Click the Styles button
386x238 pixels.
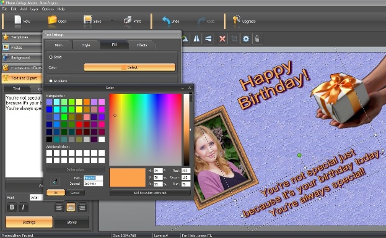72,222
